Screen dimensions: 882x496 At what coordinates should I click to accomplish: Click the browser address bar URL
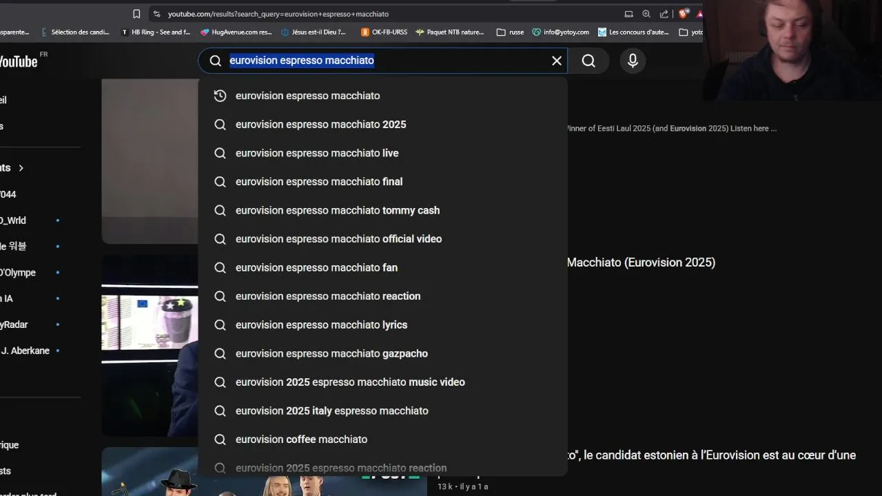(278, 14)
